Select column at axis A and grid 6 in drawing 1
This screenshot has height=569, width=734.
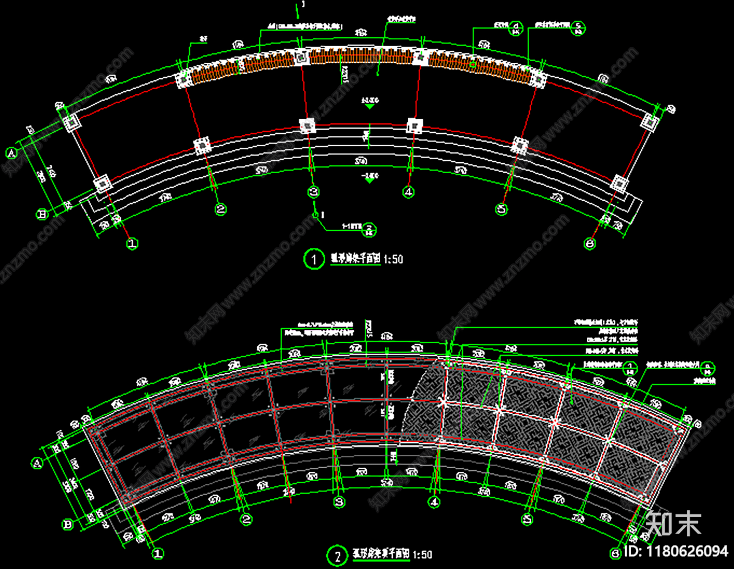pos(650,122)
